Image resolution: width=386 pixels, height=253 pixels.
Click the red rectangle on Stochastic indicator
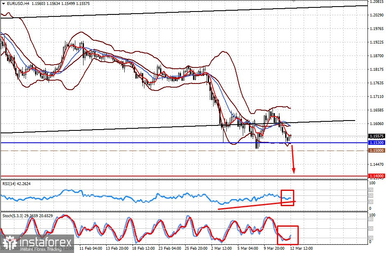288,235
